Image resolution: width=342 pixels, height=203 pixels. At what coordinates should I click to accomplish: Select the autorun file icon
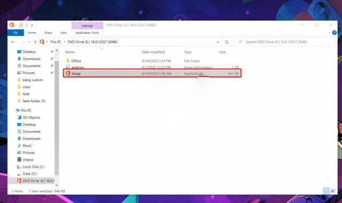tap(68, 67)
